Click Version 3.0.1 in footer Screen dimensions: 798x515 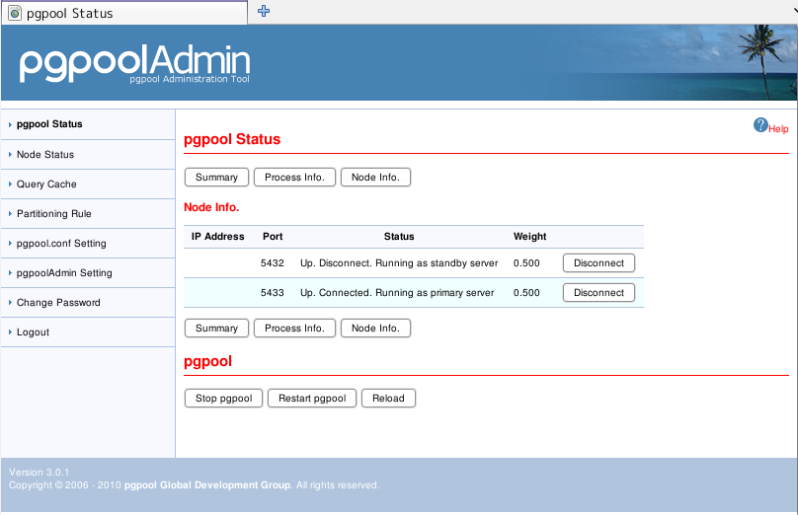click(x=40, y=473)
